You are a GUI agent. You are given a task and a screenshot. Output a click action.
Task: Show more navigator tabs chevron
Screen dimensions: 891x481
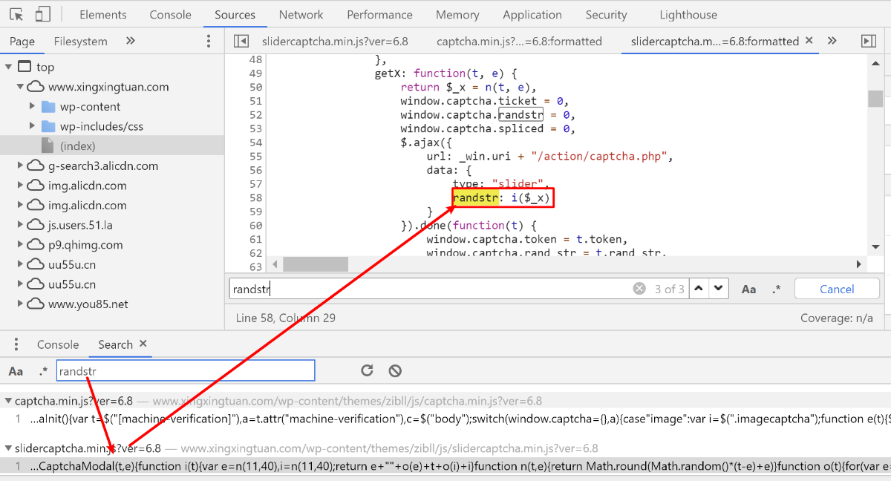pos(131,41)
